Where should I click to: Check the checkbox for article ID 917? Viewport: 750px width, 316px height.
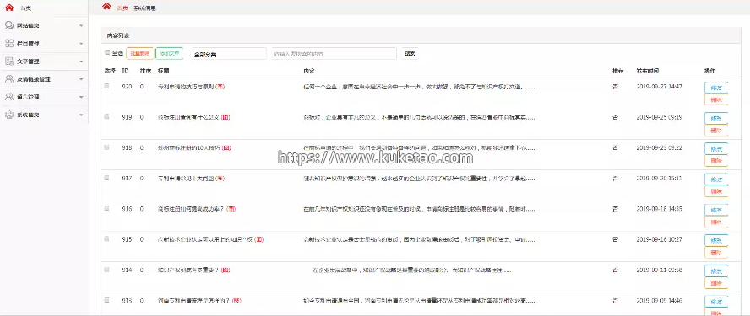pos(107,178)
